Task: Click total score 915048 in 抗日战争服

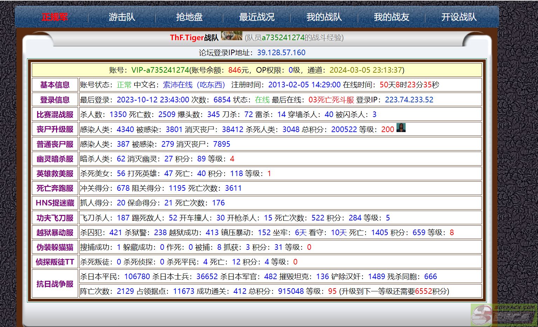Action: 291,291
